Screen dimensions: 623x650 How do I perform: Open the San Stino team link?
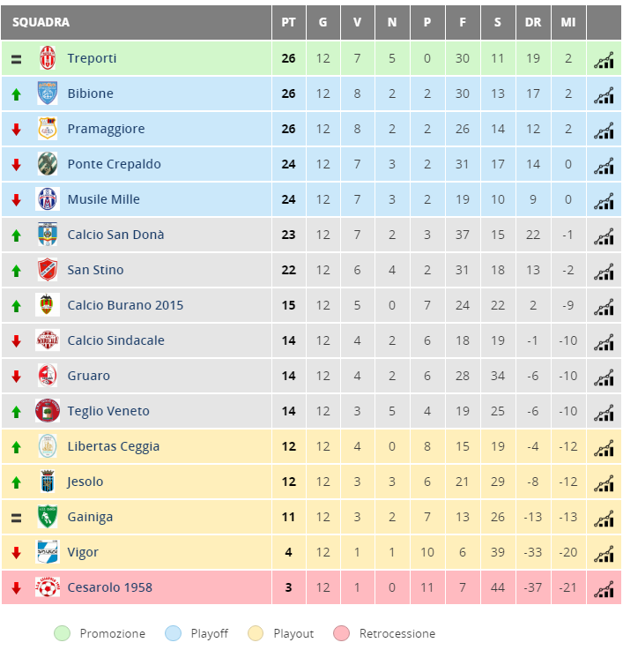coord(95,270)
